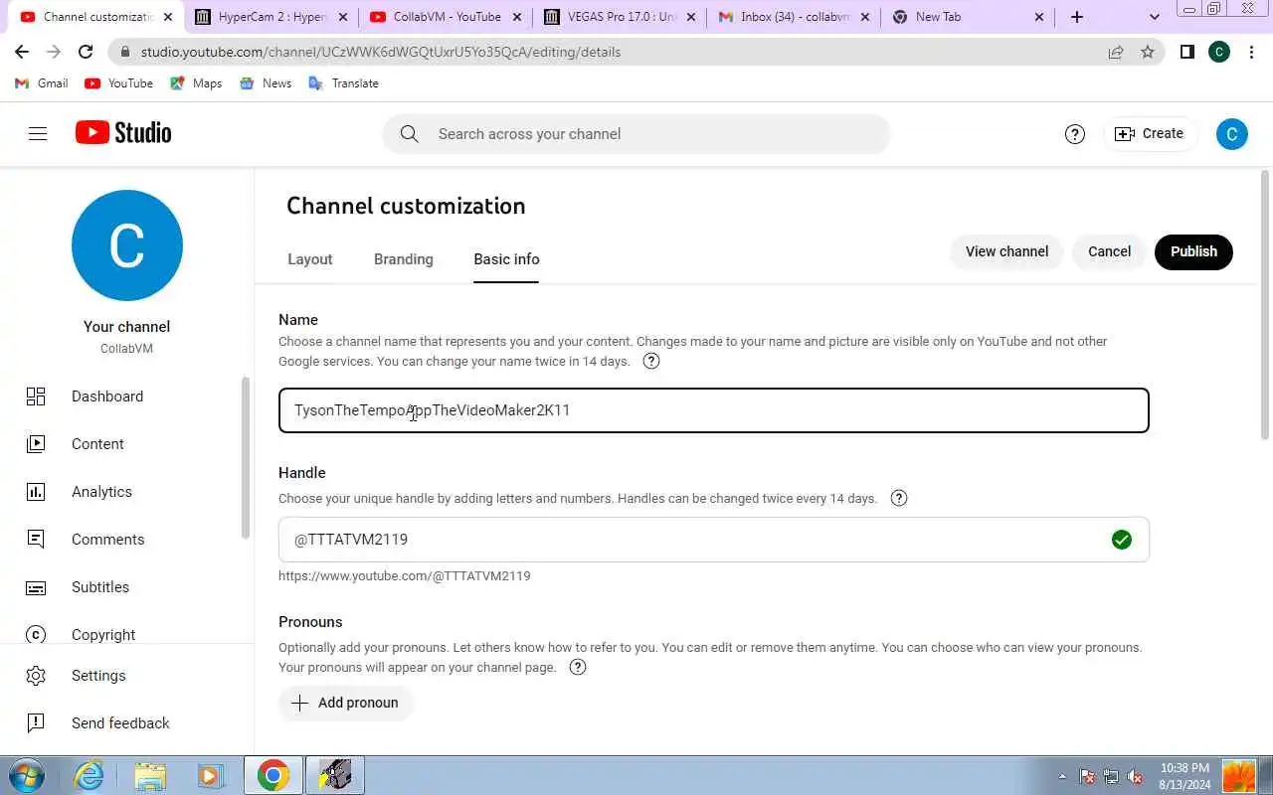Open Windows Explorer folder in taskbar
The height and width of the screenshot is (795, 1273).
[x=150, y=775]
